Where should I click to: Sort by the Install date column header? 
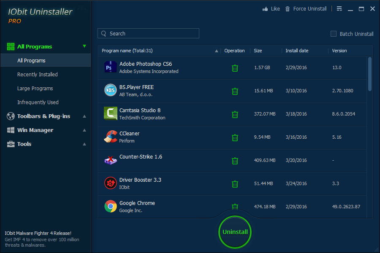click(x=297, y=51)
